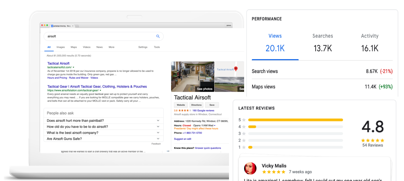Click the browser tab favicon

click(52, 25)
